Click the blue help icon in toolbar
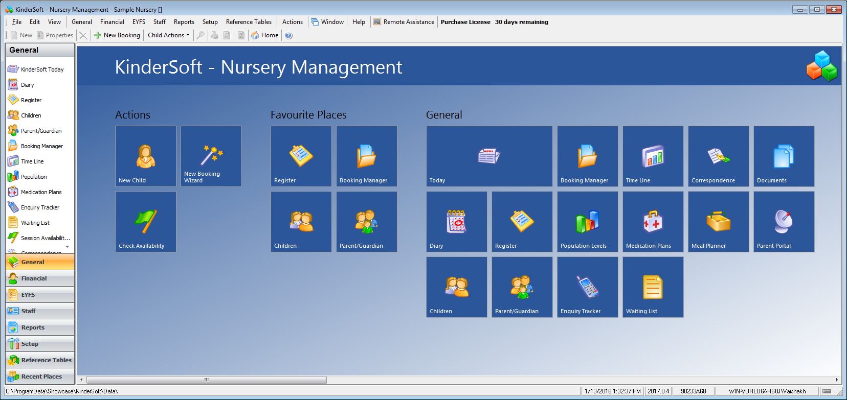This screenshot has height=400, width=847. (x=288, y=35)
